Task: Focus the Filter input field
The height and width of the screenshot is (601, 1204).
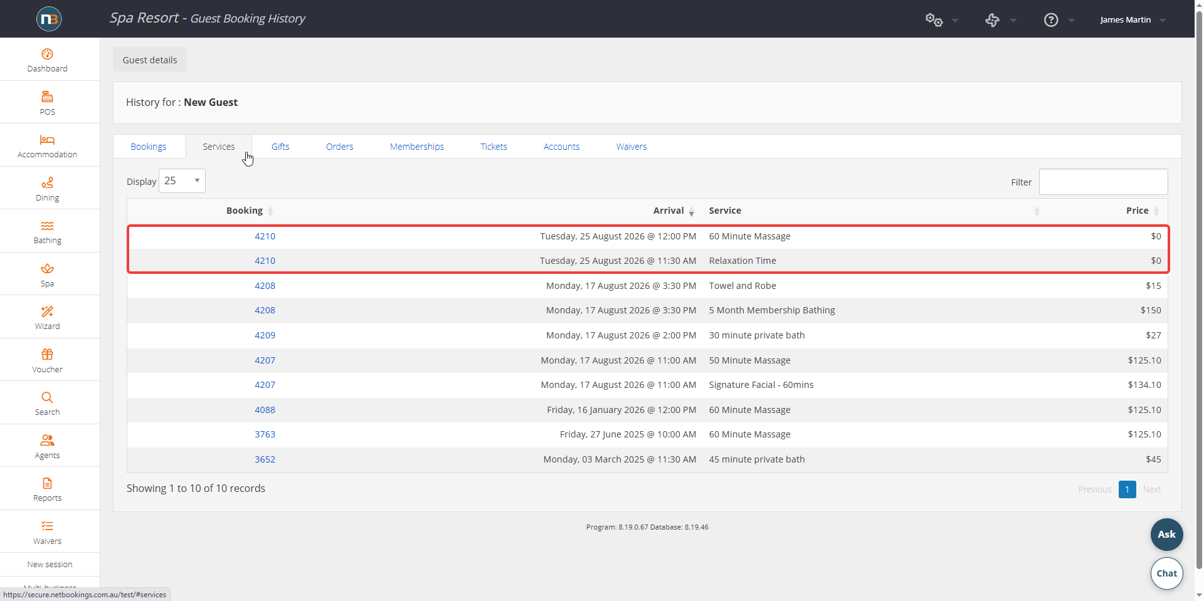Action: point(1103,182)
